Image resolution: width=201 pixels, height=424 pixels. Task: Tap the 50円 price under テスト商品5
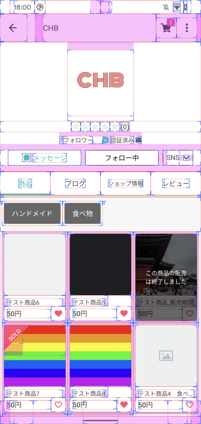[80, 314]
